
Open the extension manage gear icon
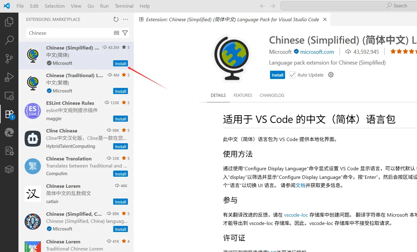(x=331, y=75)
